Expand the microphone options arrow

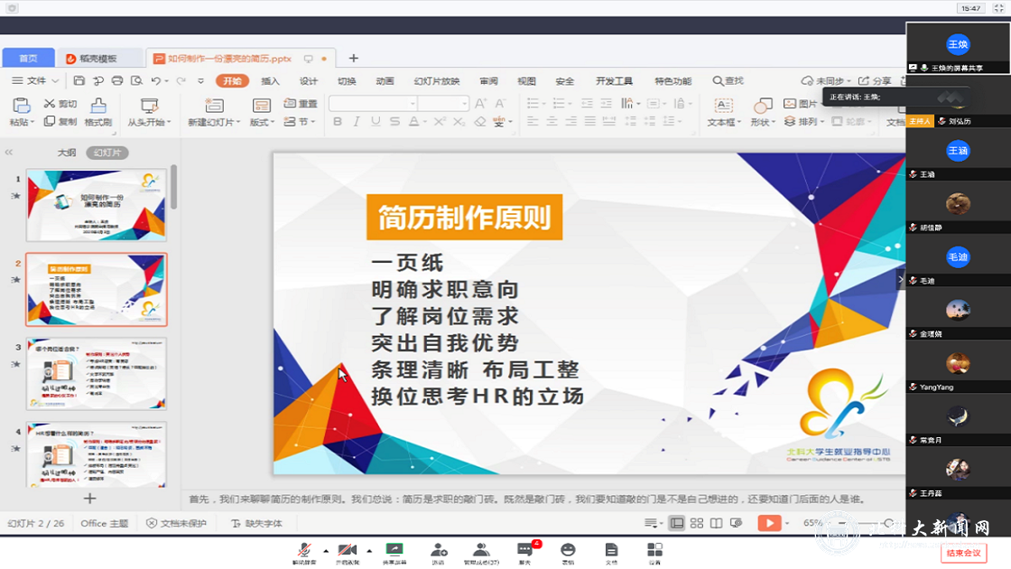click(326, 550)
